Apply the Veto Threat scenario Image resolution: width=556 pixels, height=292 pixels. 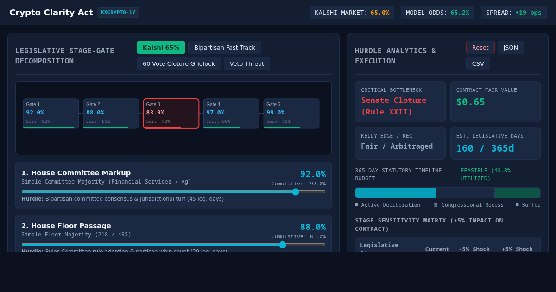pos(247,63)
